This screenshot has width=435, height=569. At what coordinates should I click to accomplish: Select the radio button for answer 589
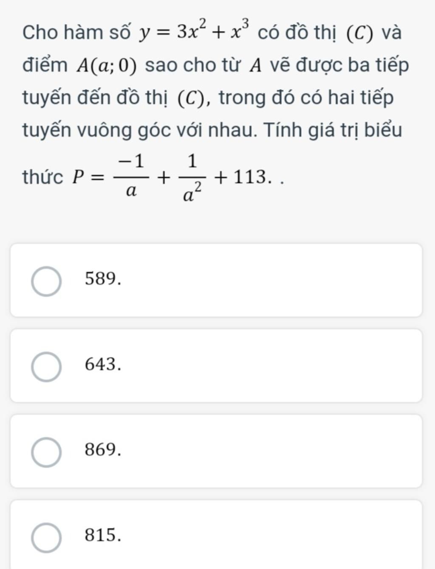(x=46, y=281)
